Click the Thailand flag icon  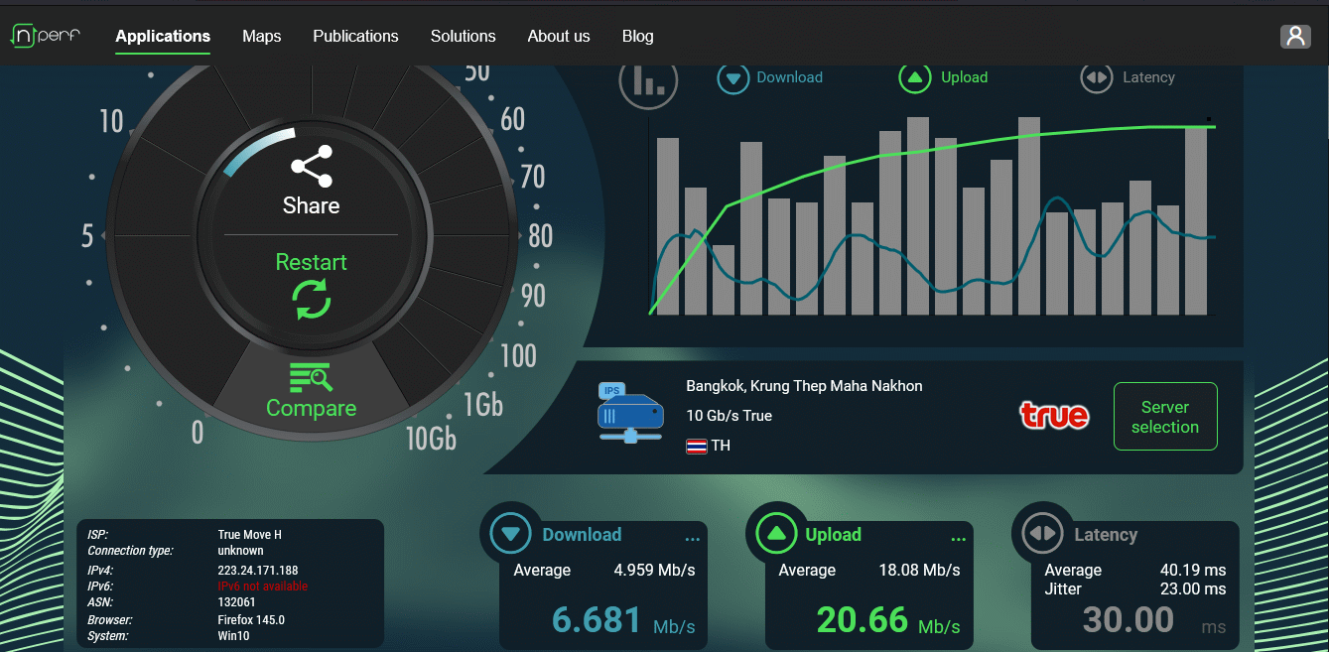coord(697,446)
